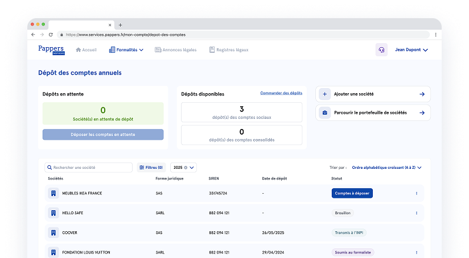Expand the Formalités dropdown menu
Image resolution: width=469 pixels, height=258 pixels.
[126, 50]
